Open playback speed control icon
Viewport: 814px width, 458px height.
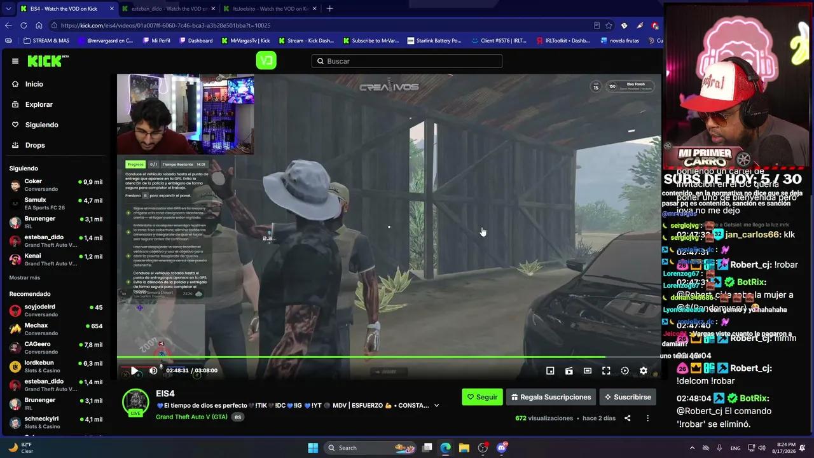[624, 371]
